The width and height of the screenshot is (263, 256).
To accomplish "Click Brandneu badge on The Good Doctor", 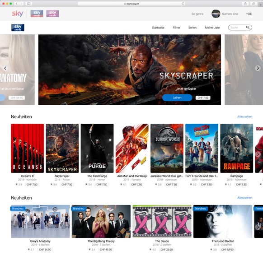I will click(200, 209).
